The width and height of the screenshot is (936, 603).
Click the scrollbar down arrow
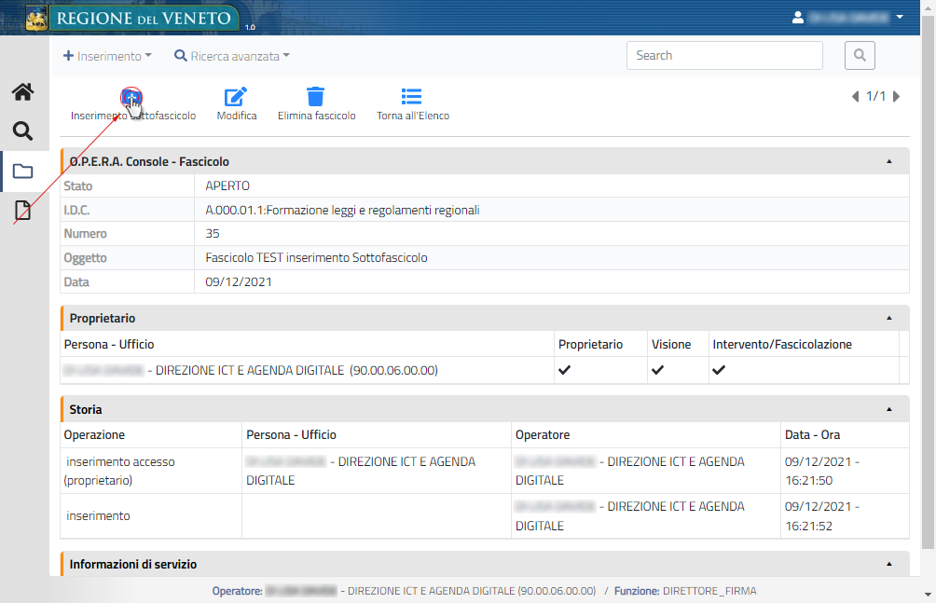pyautogui.click(x=928, y=595)
